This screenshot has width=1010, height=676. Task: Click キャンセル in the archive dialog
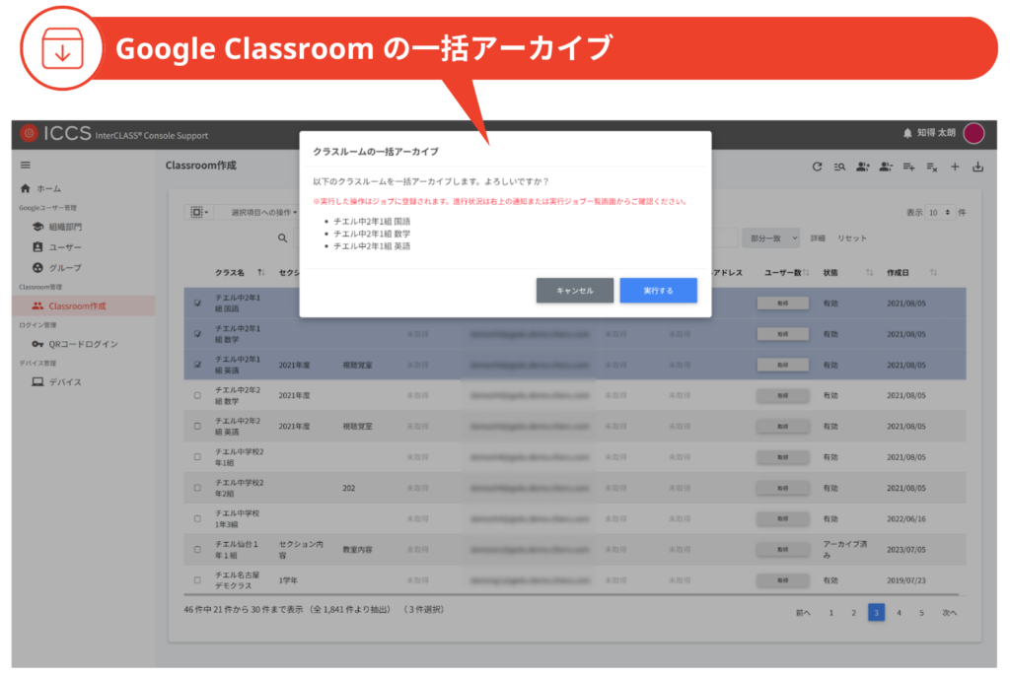(x=575, y=291)
